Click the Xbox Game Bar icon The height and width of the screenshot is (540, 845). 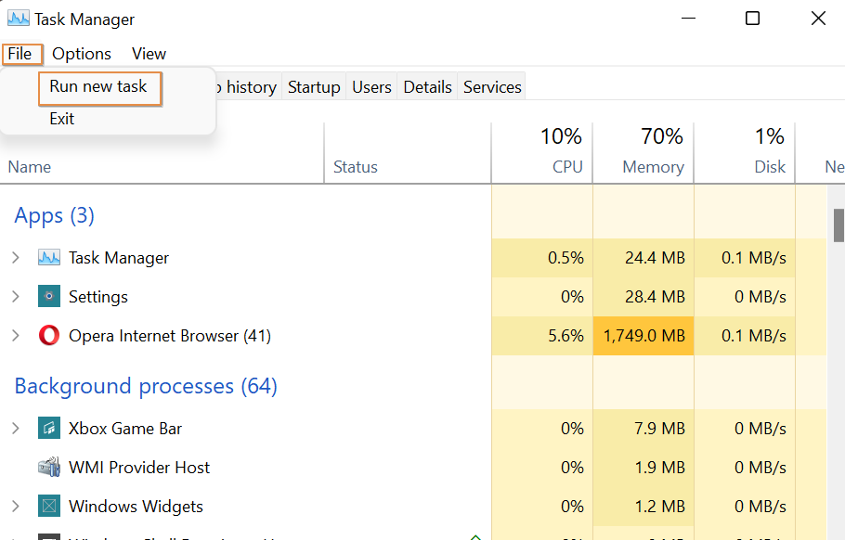click(48, 428)
